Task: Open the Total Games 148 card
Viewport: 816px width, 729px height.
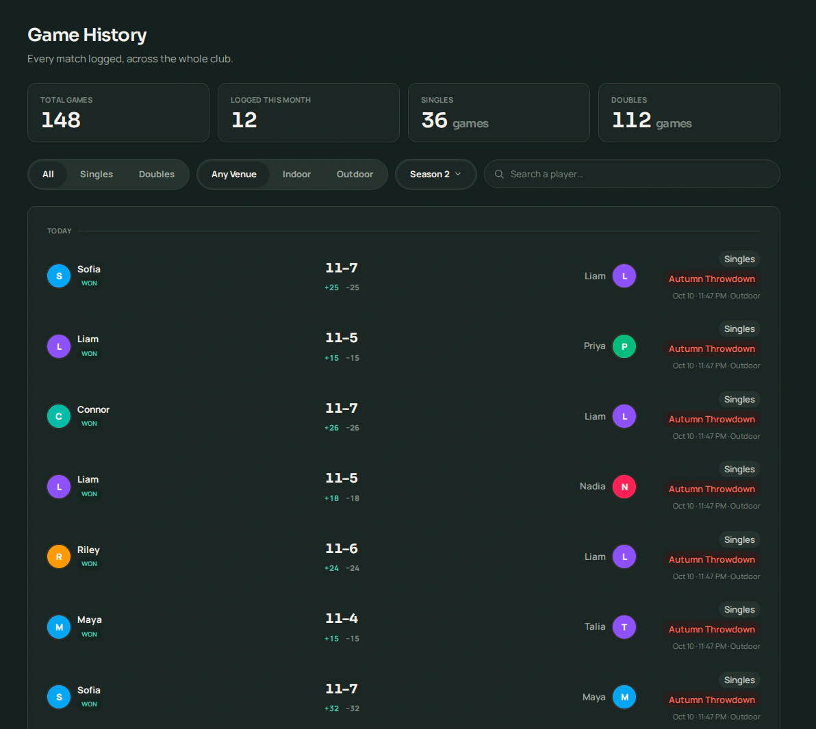Action: [118, 112]
